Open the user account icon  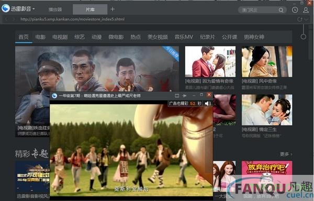(306, 10)
